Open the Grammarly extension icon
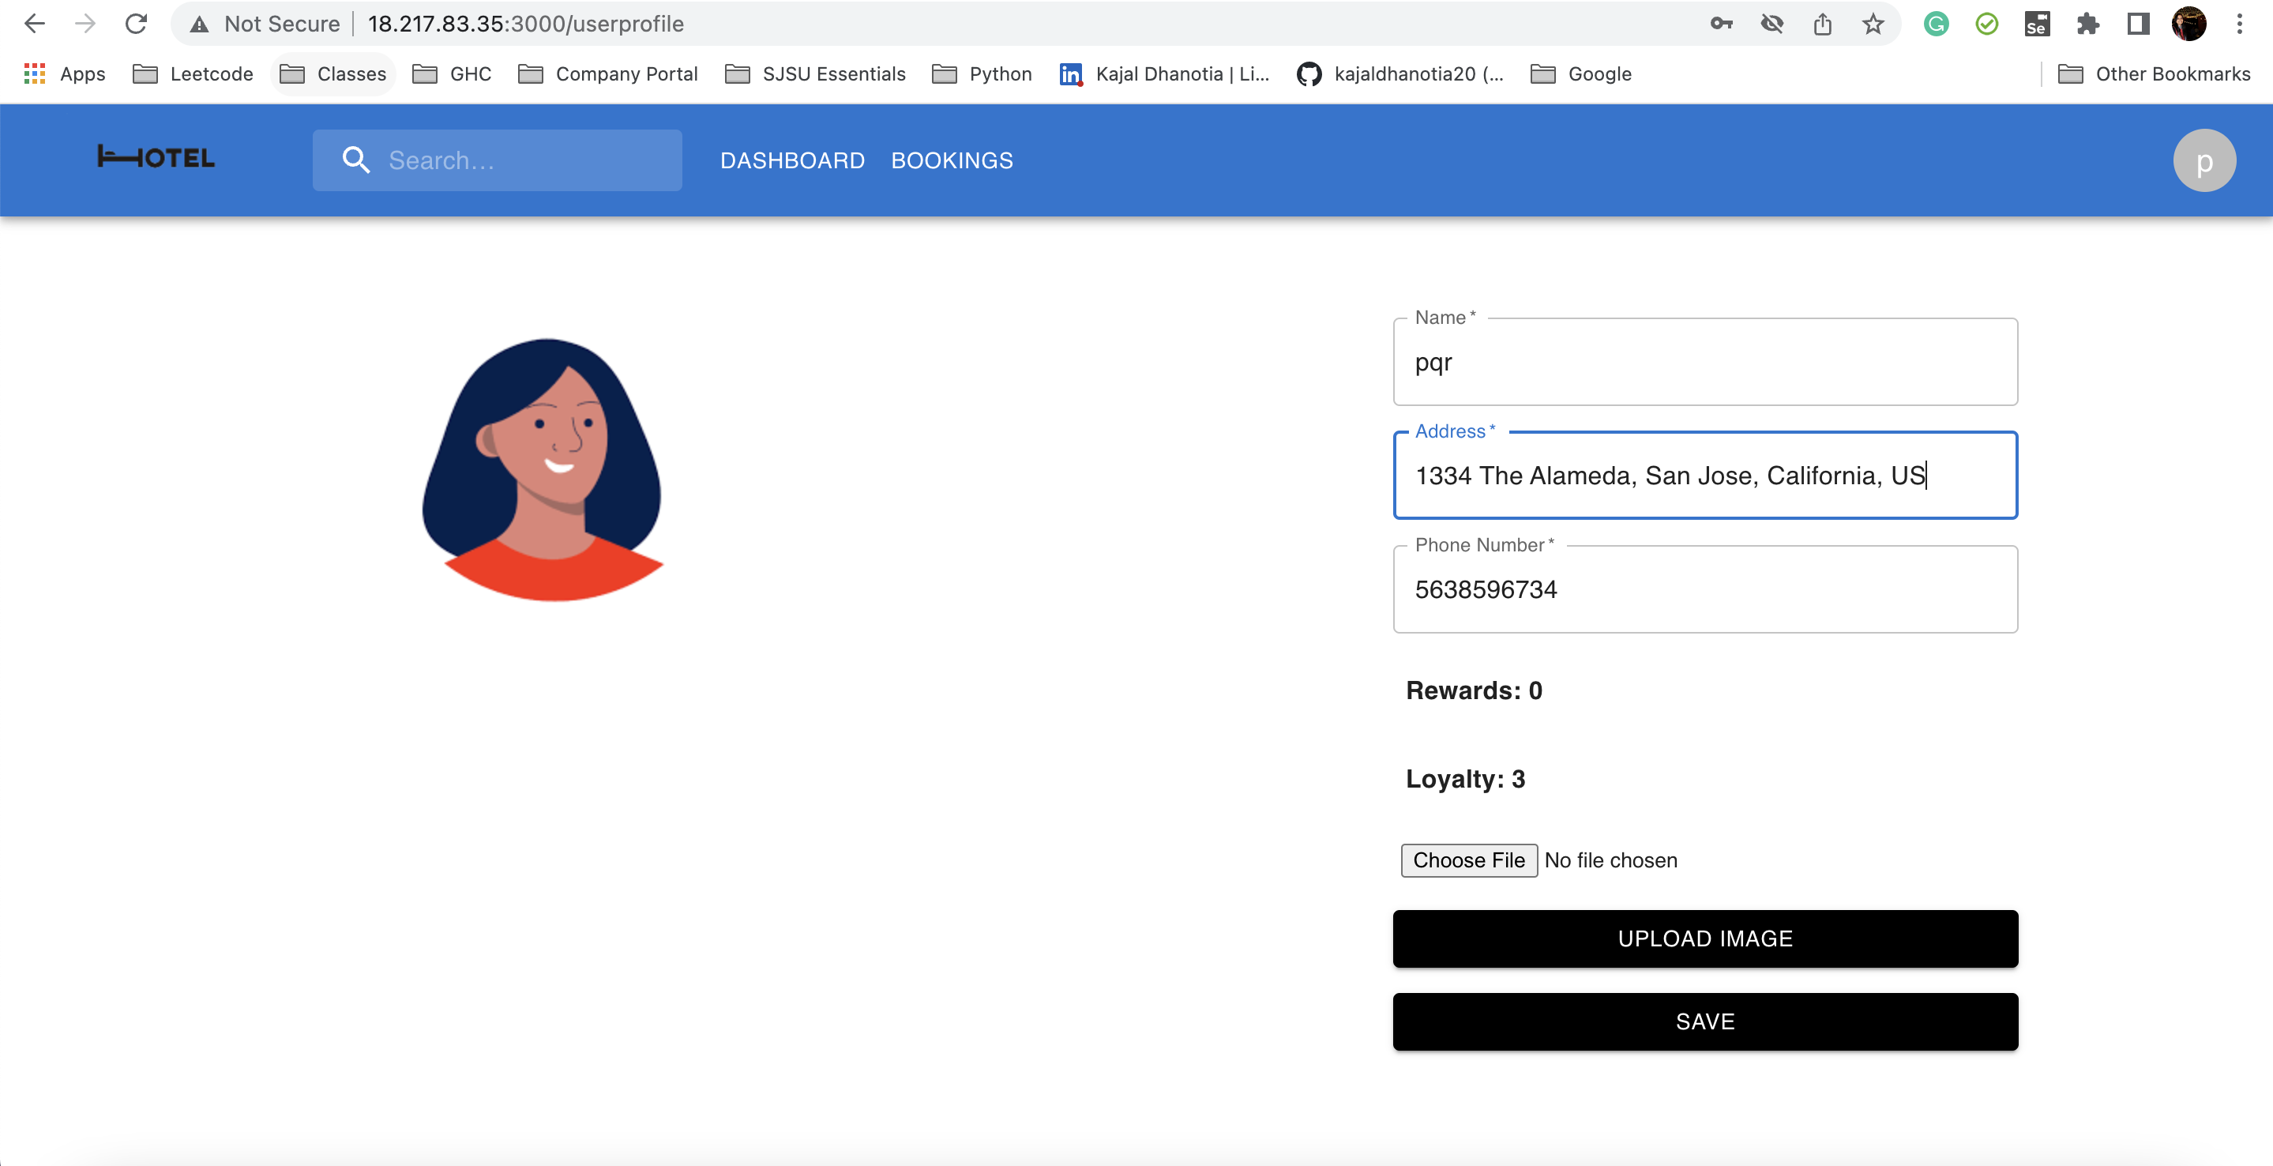Image resolution: width=2273 pixels, height=1166 pixels. (x=1936, y=24)
